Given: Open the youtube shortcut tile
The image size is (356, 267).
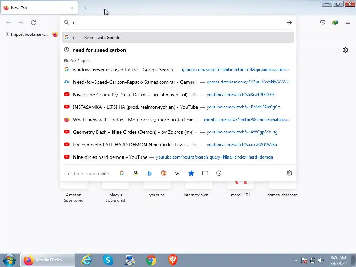Looking at the screenshot, I should tap(157, 190).
